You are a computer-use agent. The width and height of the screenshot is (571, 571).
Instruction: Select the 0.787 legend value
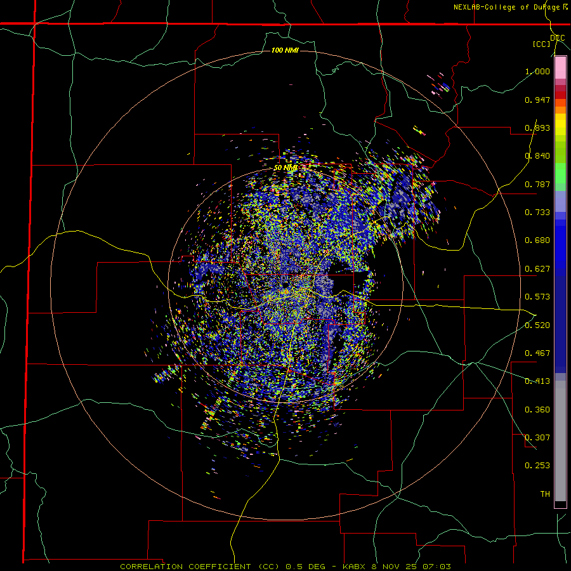[537, 184]
